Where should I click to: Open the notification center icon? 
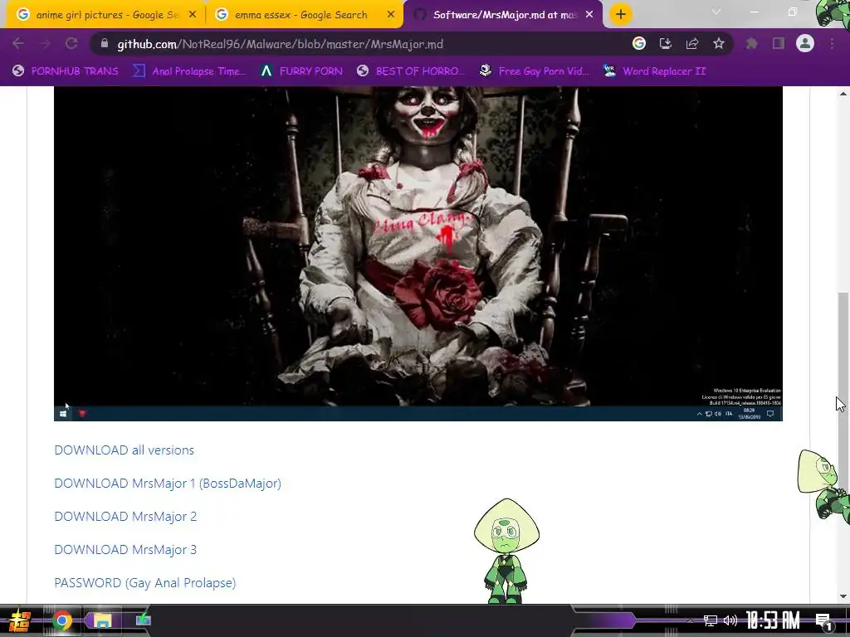click(x=823, y=621)
